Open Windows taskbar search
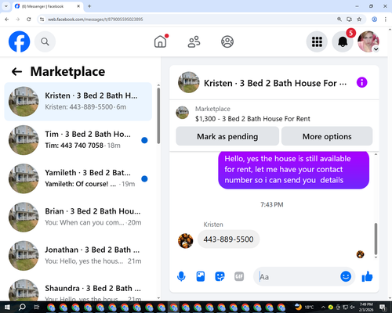 22,308
